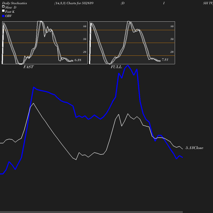Screen dimensions: 213x213
Task: Select the Slow D legend label
Action: click(x=11, y=7)
